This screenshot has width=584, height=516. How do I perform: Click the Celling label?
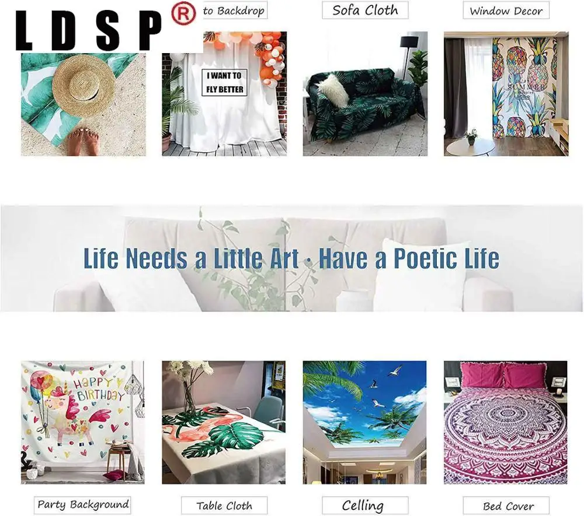[365, 506]
